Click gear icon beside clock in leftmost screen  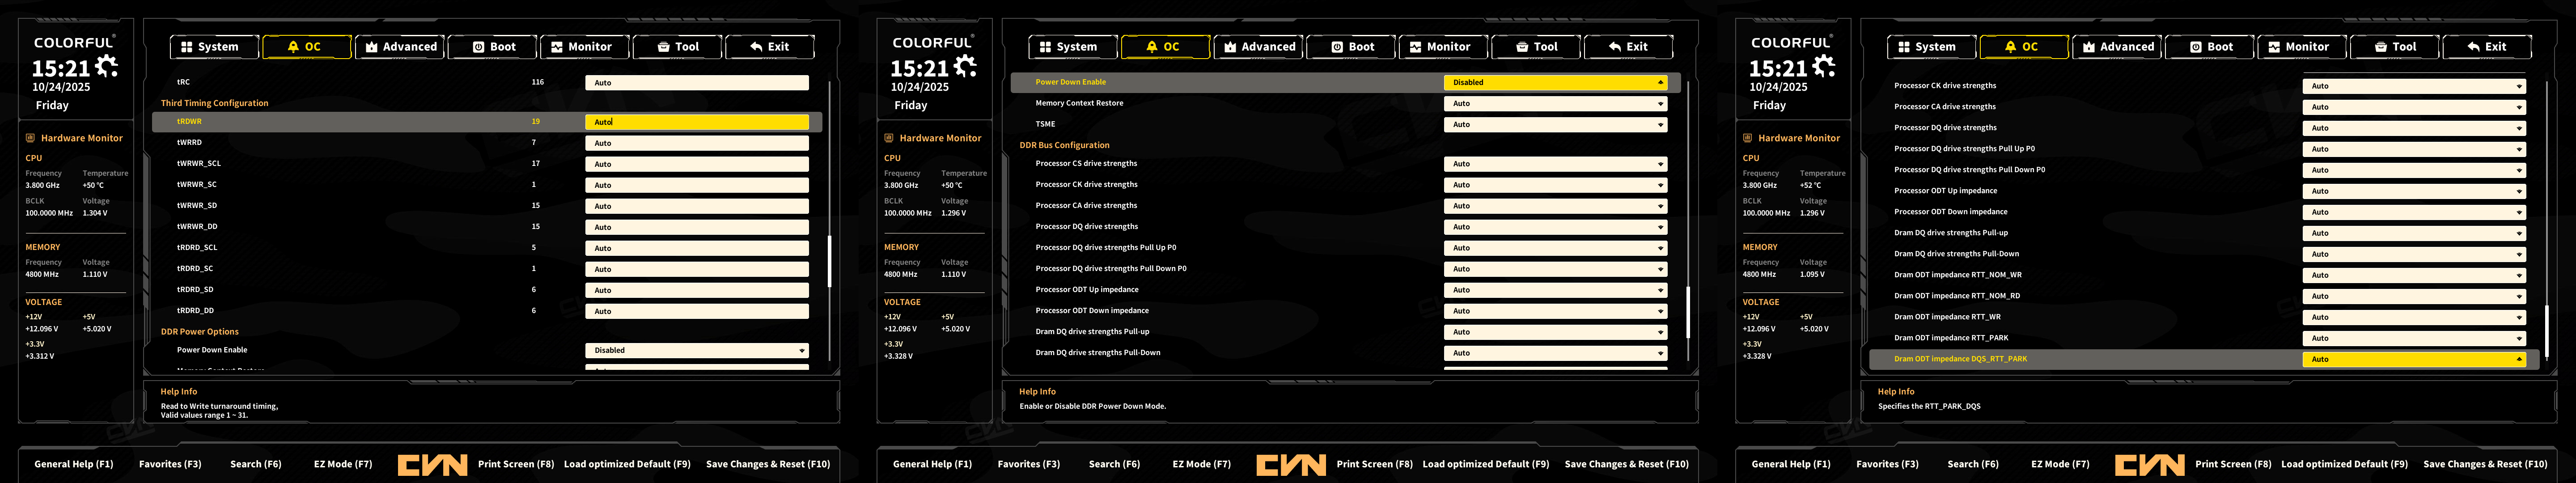pos(106,67)
